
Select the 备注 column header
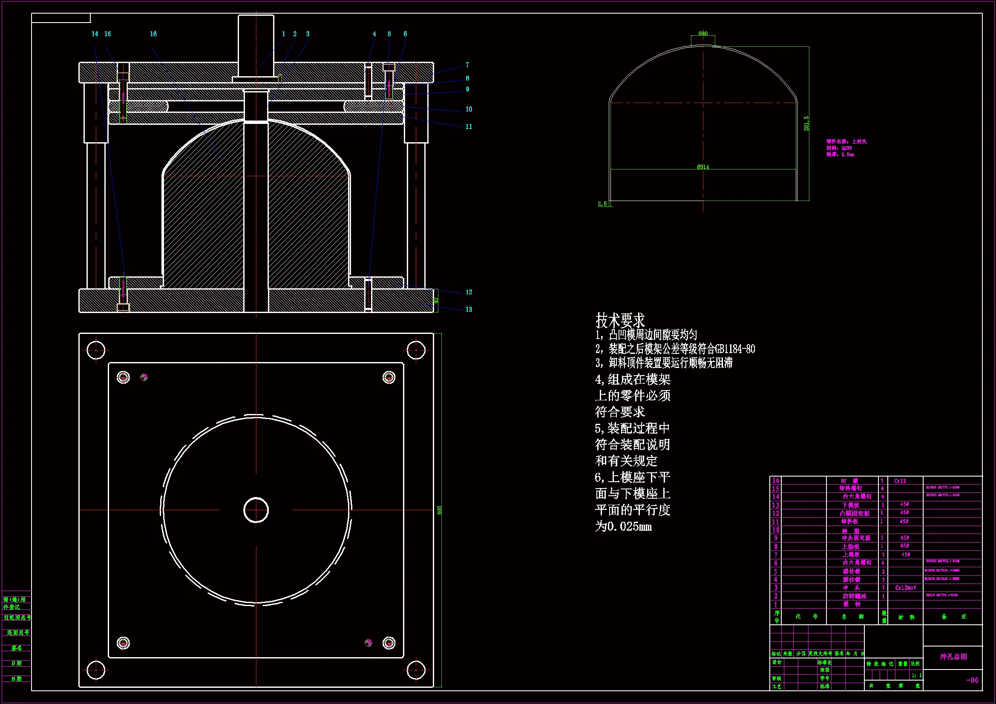tap(953, 616)
